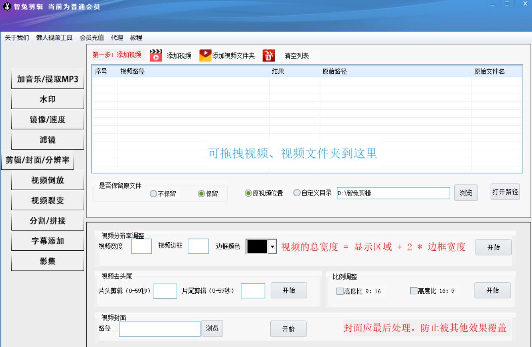Switch to 水印 tab
This screenshot has width=532, height=347.
tap(47, 99)
